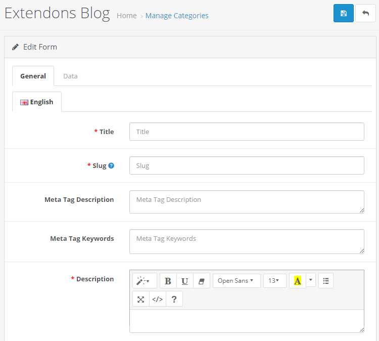The width and height of the screenshot is (379, 341).
Task: Click the eraser remove font style icon
Action: [202, 281]
